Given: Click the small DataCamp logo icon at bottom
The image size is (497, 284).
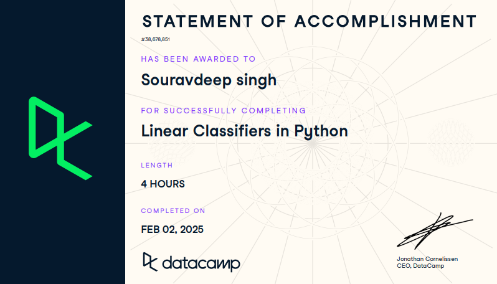Looking at the screenshot, I should 150,262.
